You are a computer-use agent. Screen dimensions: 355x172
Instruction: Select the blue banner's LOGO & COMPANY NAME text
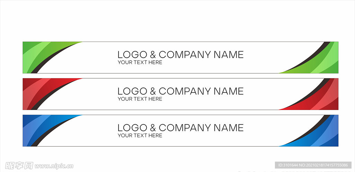(180, 128)
